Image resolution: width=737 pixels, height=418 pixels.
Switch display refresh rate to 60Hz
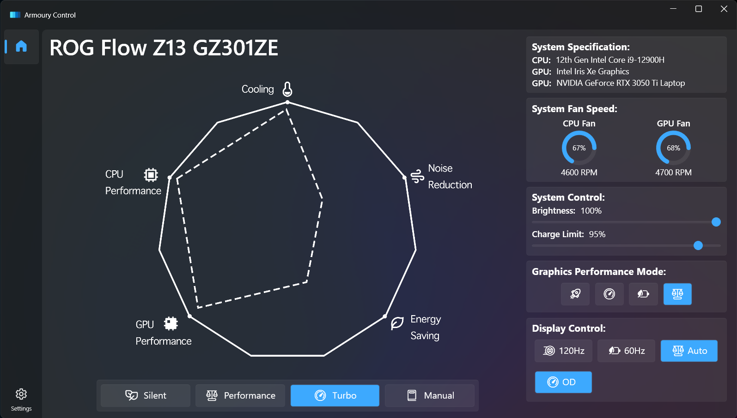pos(627,351)
